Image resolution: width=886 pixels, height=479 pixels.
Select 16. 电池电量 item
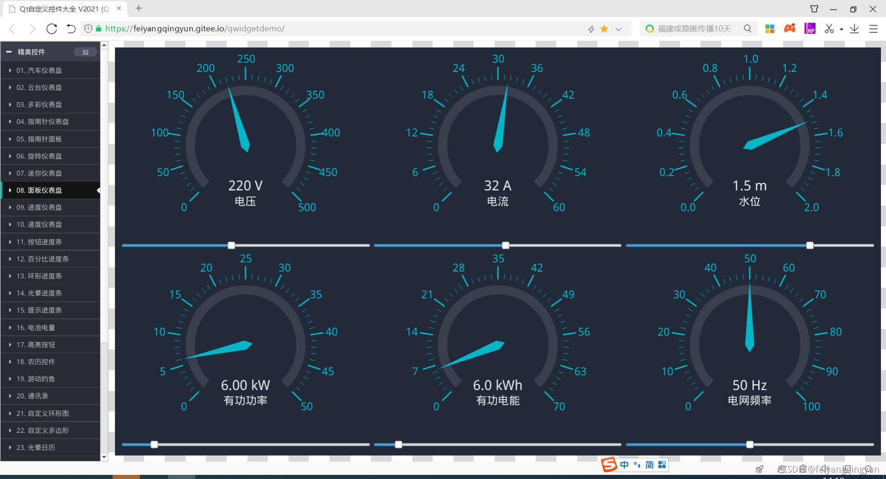50,327
